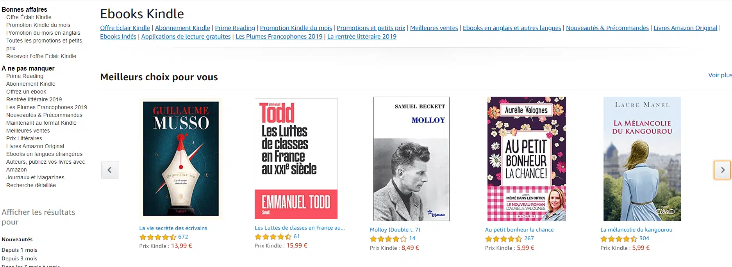Open Guillaume Musso book cover
This screenshot has width=732, height=267.
coord(181,159)
